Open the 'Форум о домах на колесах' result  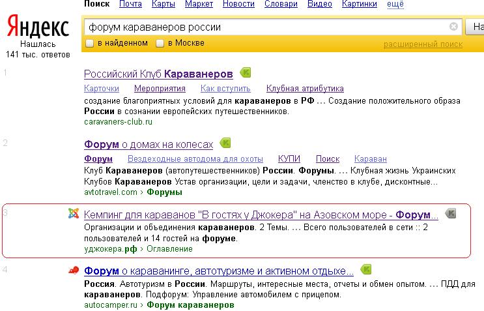(149, 144)
